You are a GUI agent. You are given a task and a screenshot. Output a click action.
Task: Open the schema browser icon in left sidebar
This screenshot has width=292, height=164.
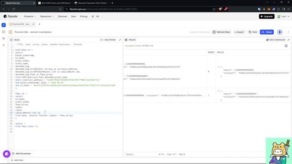tap(4, 38)
